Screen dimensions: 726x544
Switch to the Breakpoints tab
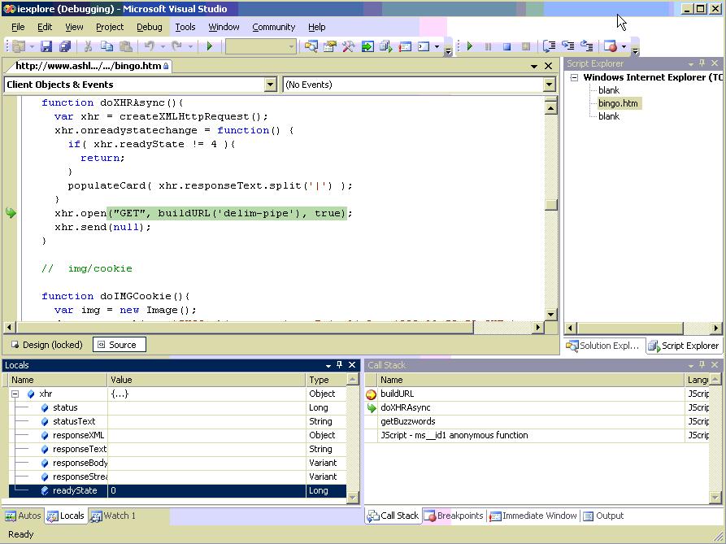pyautogui.click(x=454, y=516)
